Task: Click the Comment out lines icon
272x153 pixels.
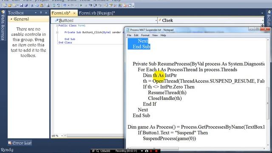Action: point(54,6)
